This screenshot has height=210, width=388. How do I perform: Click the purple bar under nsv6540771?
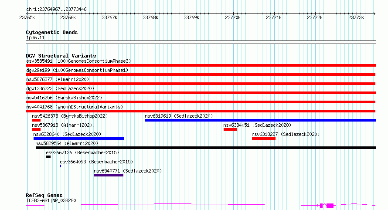109,175
